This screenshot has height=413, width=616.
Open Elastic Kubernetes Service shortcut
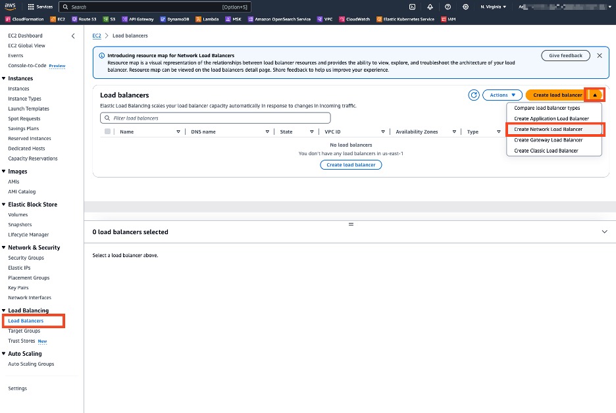(x=405, y=19)
